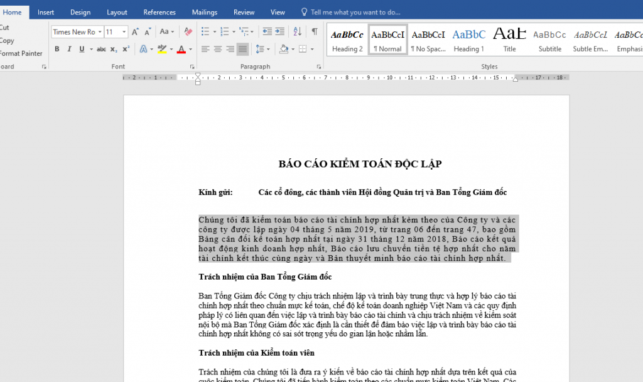The height and width of the screenshot is (382, 643).
Task: Expand Underline style dropdown arrow
Action: 91,49
